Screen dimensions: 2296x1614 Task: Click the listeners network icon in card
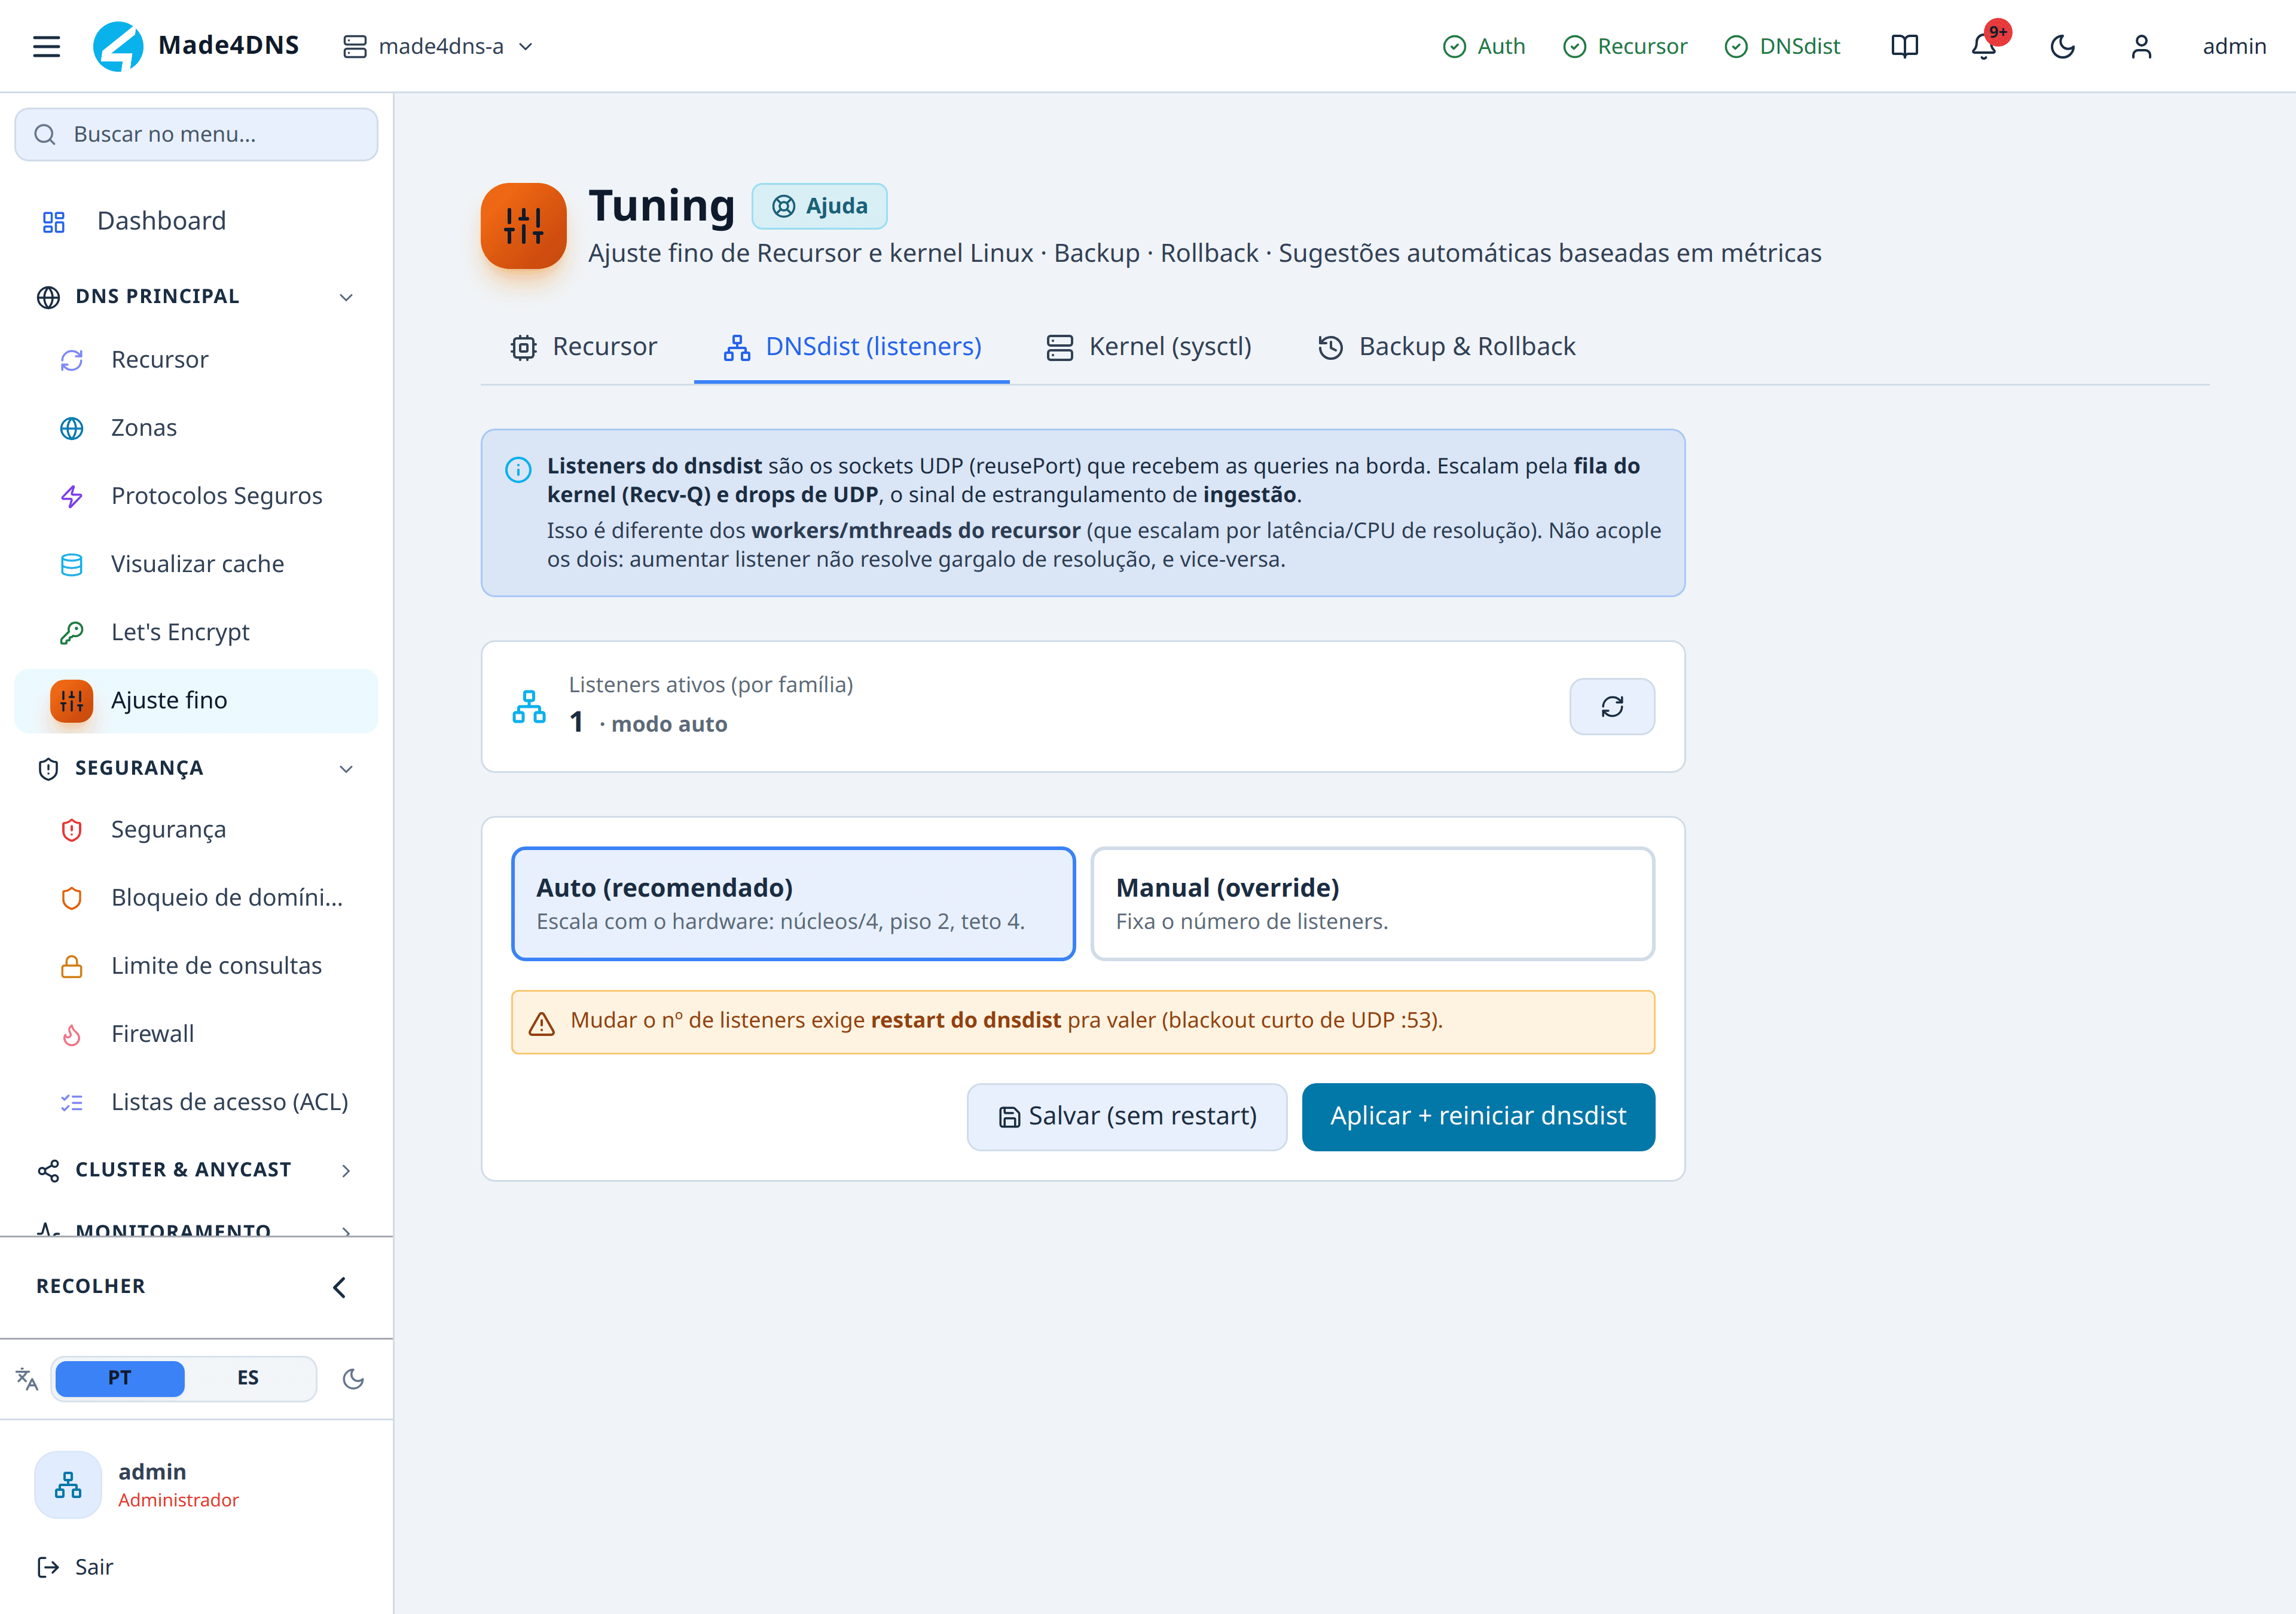coord(529,706)
